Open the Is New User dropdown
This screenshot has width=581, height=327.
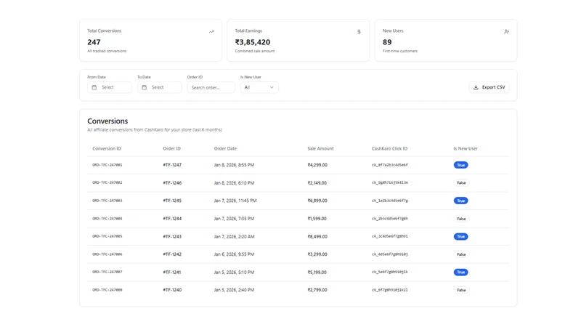coord(259,87)
